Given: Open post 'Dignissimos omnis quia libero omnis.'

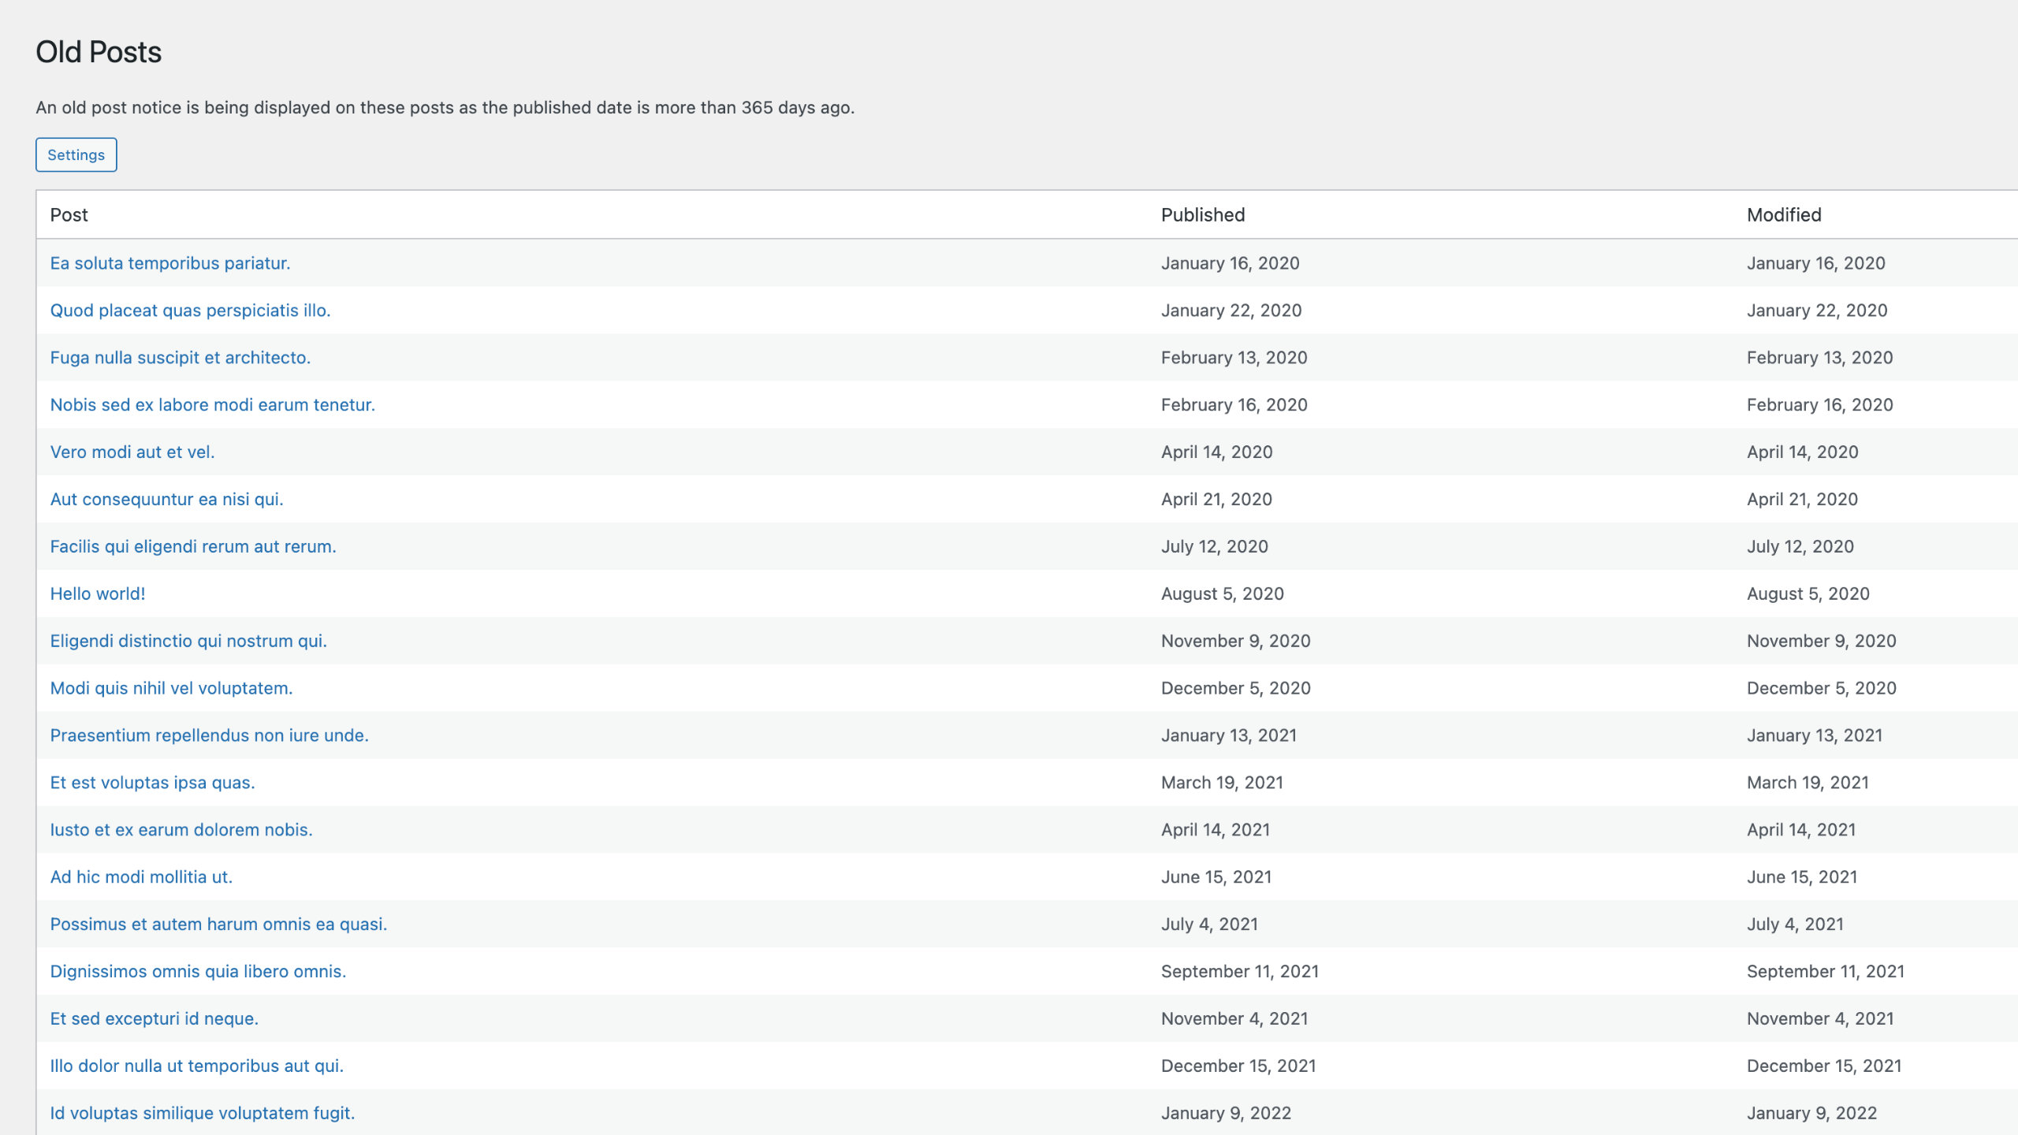Looking at the screenshot, I should point(199,973).
